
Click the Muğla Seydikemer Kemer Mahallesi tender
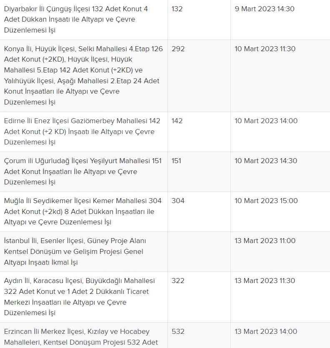(82, 211)
